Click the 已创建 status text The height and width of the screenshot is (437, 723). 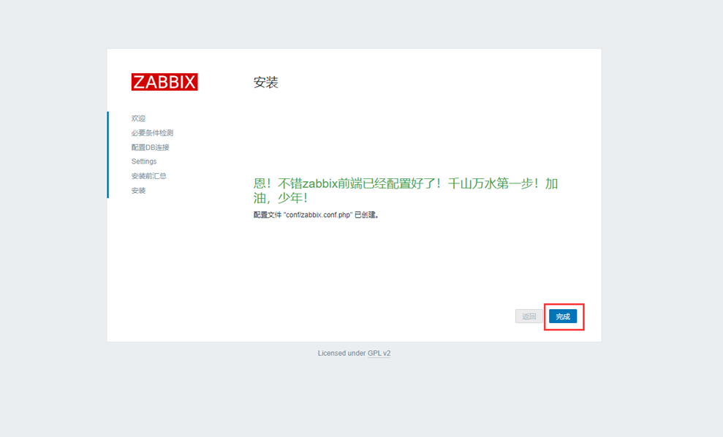366,216
